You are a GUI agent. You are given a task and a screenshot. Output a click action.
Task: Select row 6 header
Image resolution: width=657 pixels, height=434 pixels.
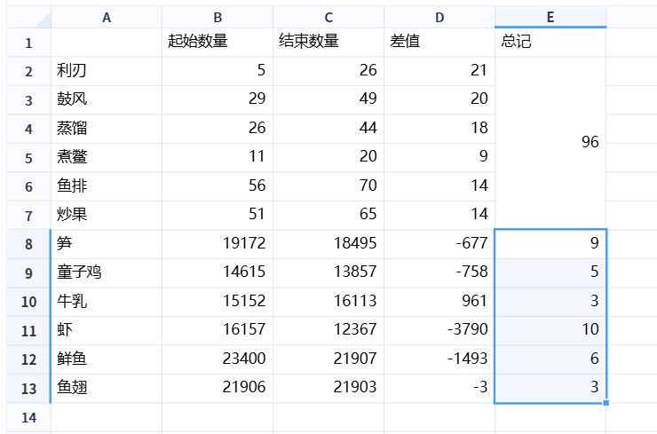[28, 186]
